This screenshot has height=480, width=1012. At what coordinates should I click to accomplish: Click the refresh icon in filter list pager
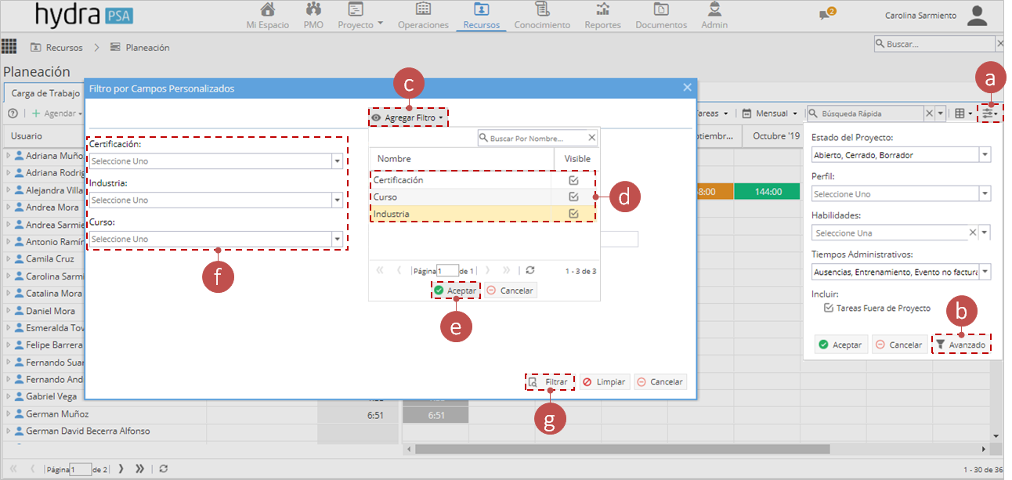pyautogui.click(x=530, y=270)
